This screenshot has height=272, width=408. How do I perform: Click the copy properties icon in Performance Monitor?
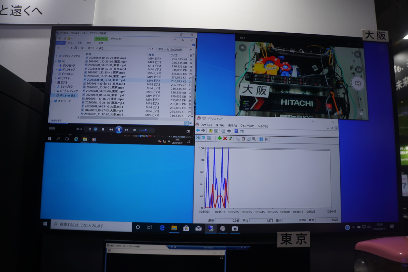coord(238,138)
